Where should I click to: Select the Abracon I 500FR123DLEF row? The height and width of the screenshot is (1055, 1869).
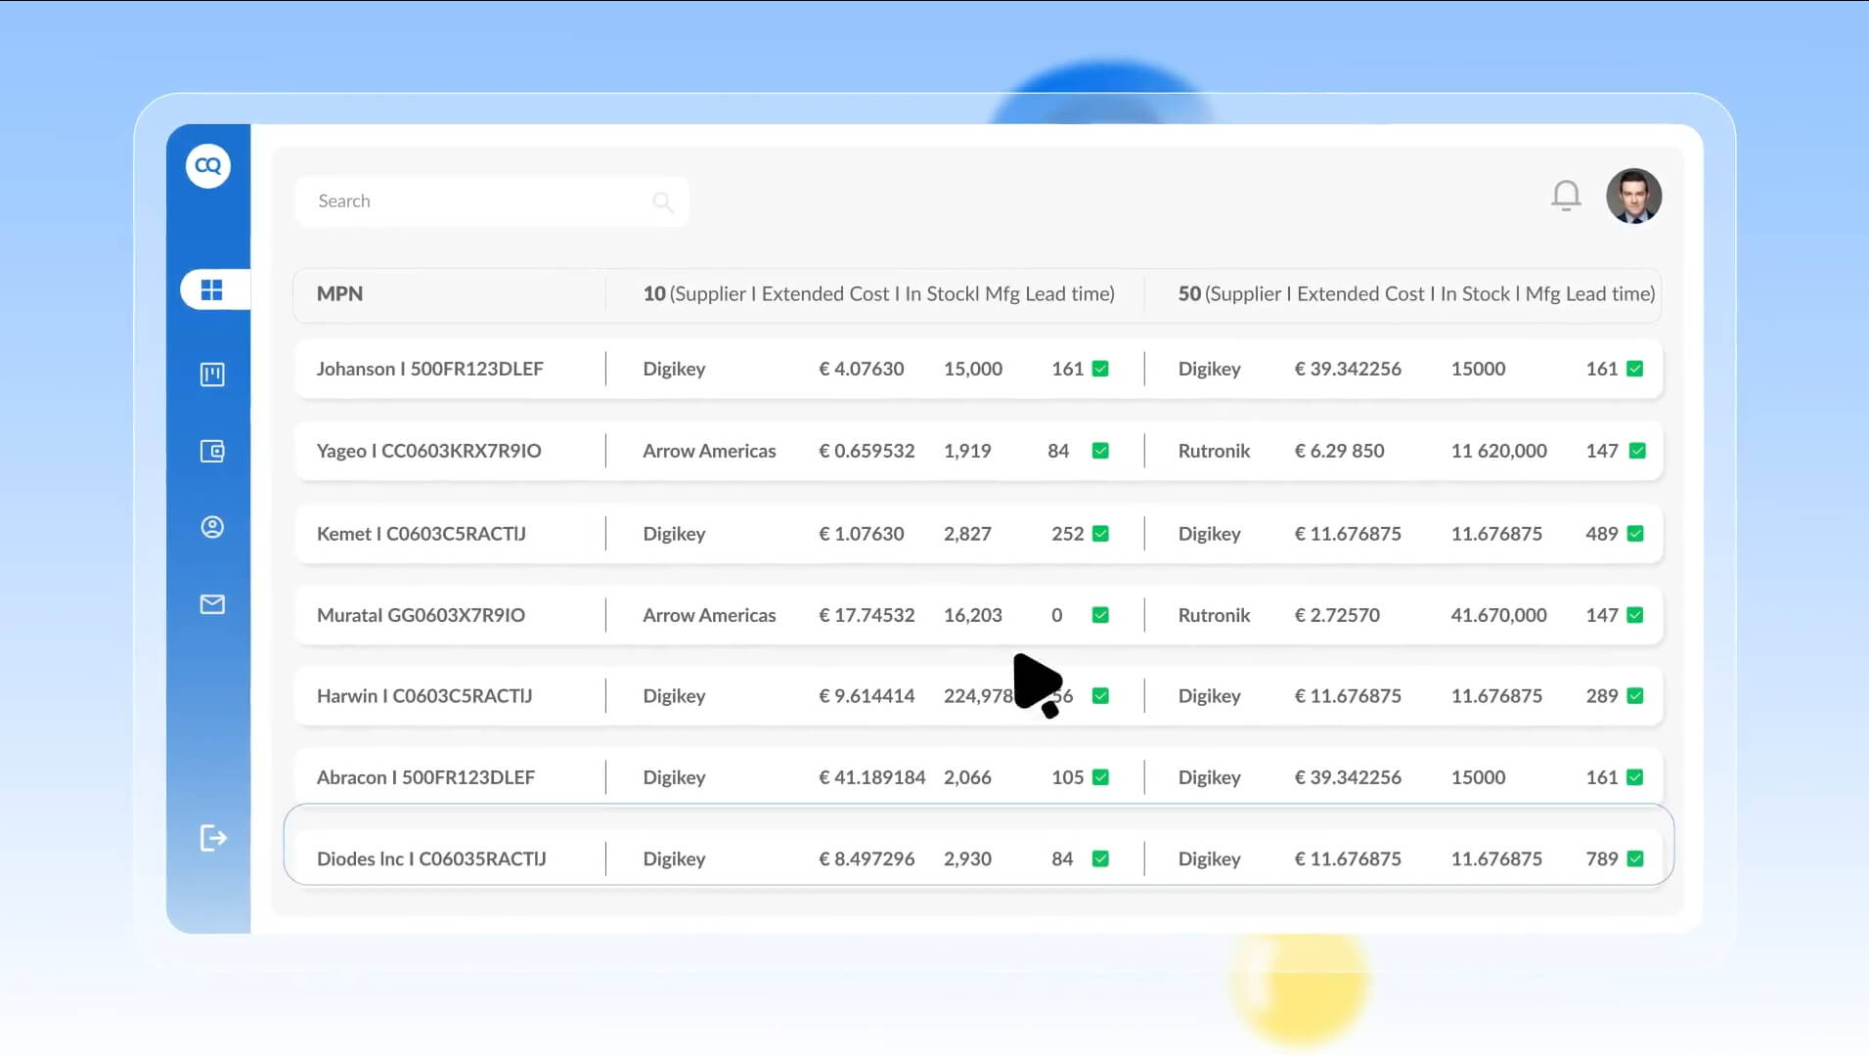point(425,777)
